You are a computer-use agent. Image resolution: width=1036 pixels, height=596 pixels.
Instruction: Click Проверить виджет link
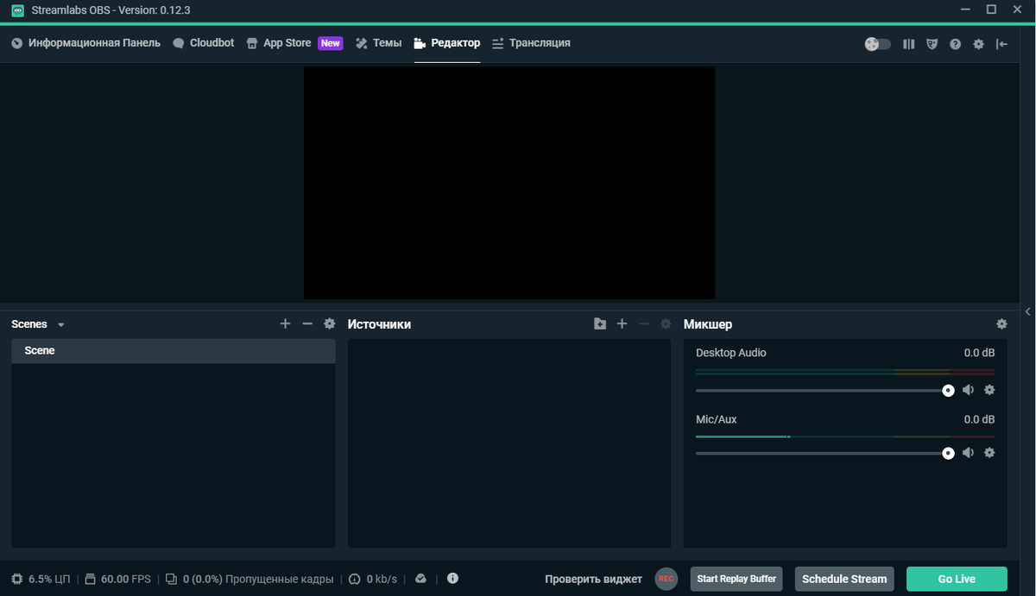click(593, 579)
